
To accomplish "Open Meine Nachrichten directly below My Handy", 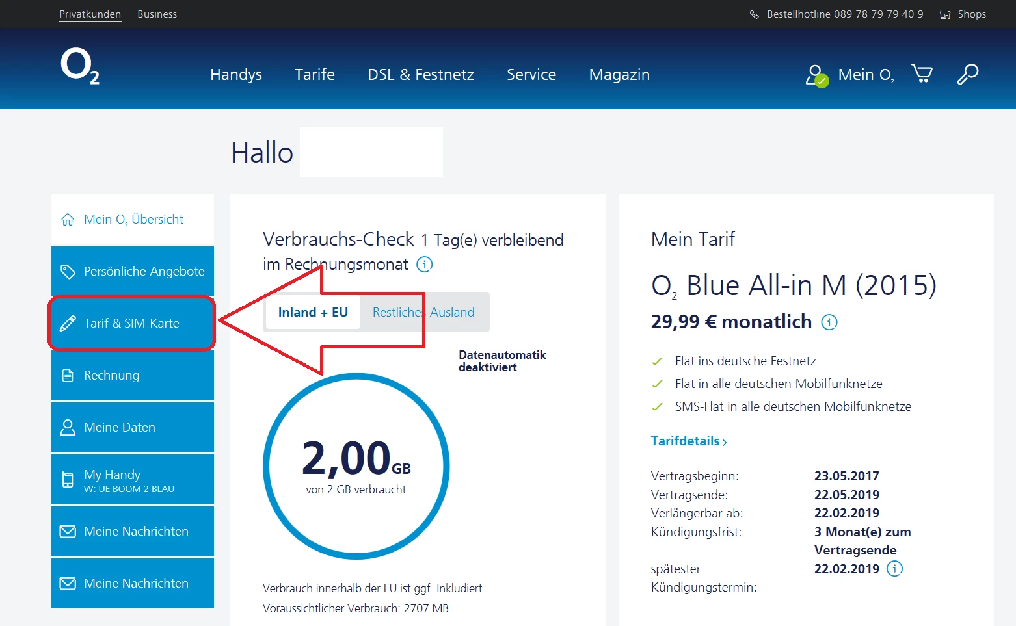I will (x=133, y=531).
